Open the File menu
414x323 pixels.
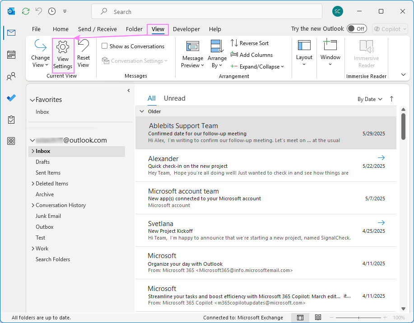[36, 29]
